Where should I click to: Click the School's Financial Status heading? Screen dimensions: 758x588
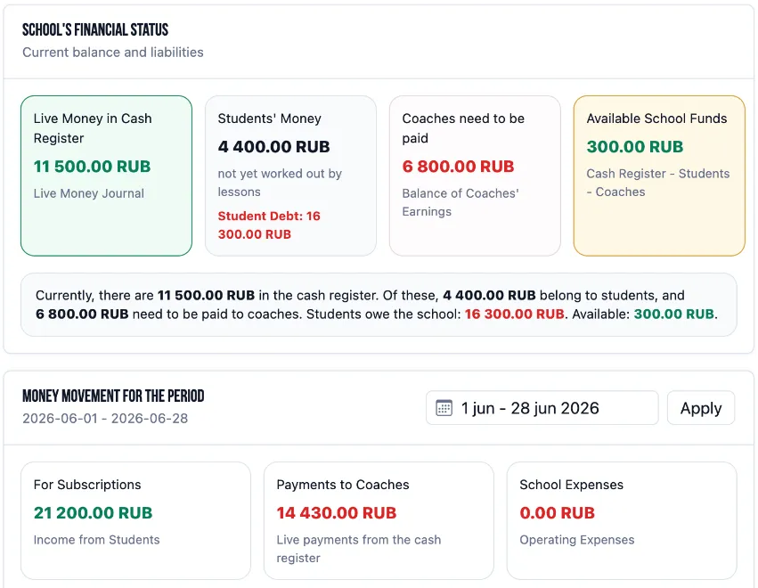click(x=95, y=30)
